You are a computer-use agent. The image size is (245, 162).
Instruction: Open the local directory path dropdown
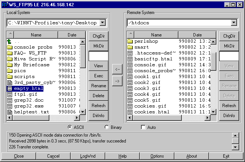click(103, 23)
